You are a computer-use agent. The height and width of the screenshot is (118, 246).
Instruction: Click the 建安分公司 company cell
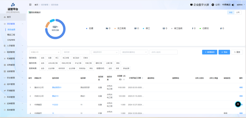click(x=39, y=87)
